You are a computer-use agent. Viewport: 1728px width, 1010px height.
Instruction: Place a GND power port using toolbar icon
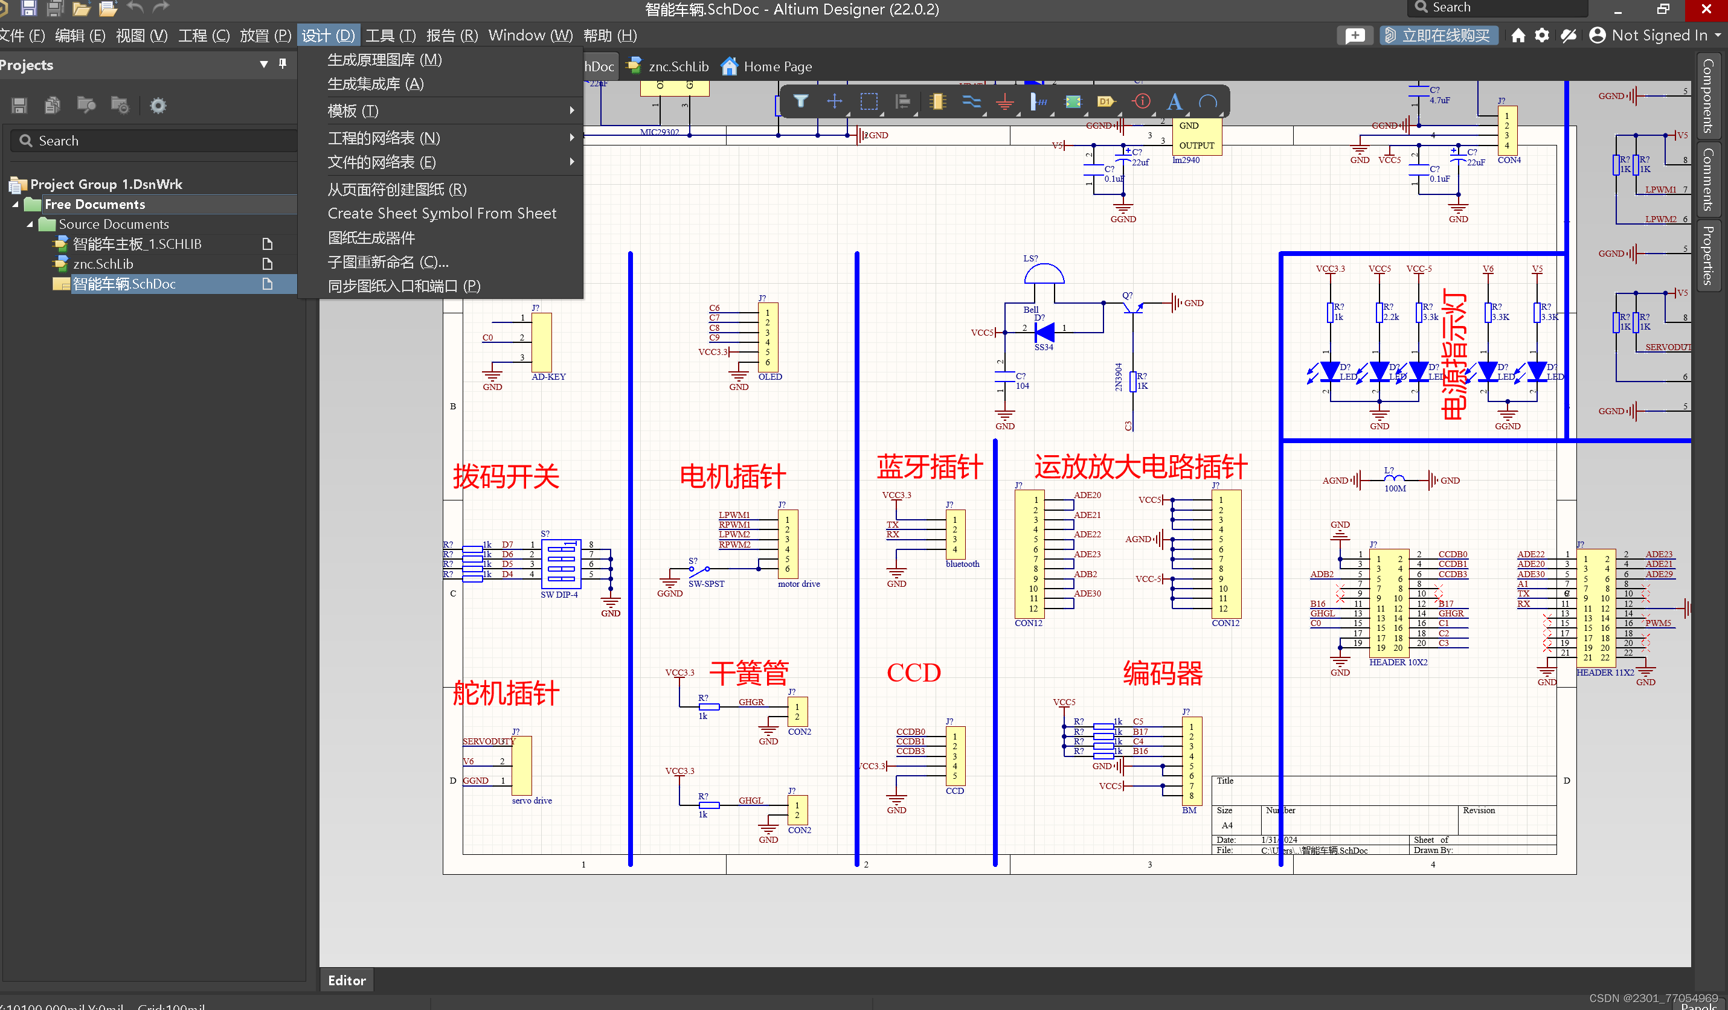[x=1005, y=101]
